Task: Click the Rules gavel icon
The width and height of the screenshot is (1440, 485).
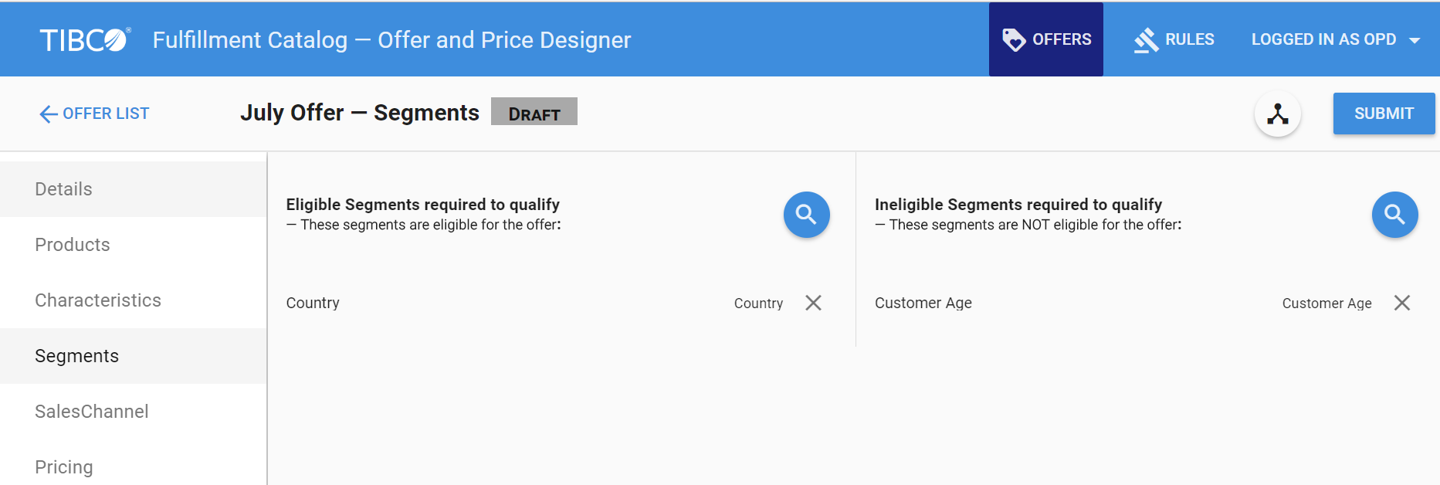Action: pyautogui.click(x=1147, y=40)
